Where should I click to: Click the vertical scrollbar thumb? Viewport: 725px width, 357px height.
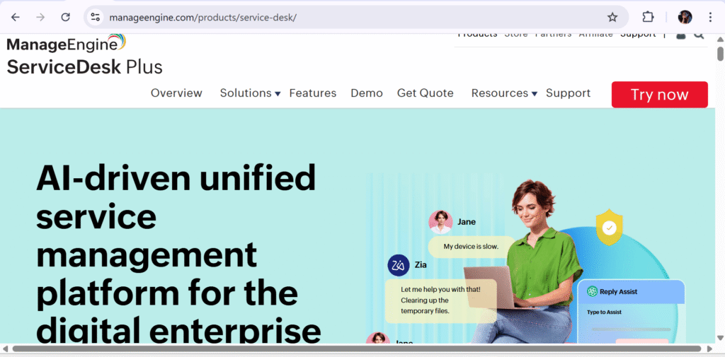[720, 54]
